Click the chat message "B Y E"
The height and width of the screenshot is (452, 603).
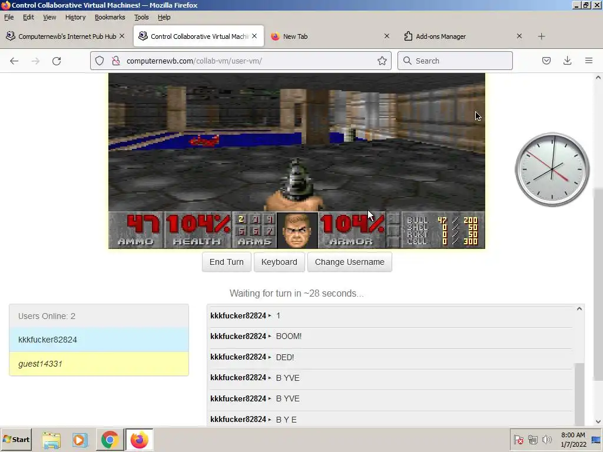point(287,419)
